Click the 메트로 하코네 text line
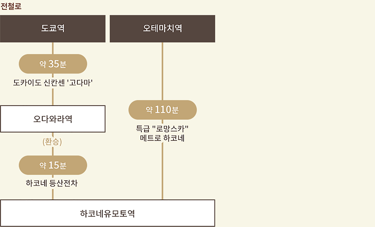 point(162,138)
